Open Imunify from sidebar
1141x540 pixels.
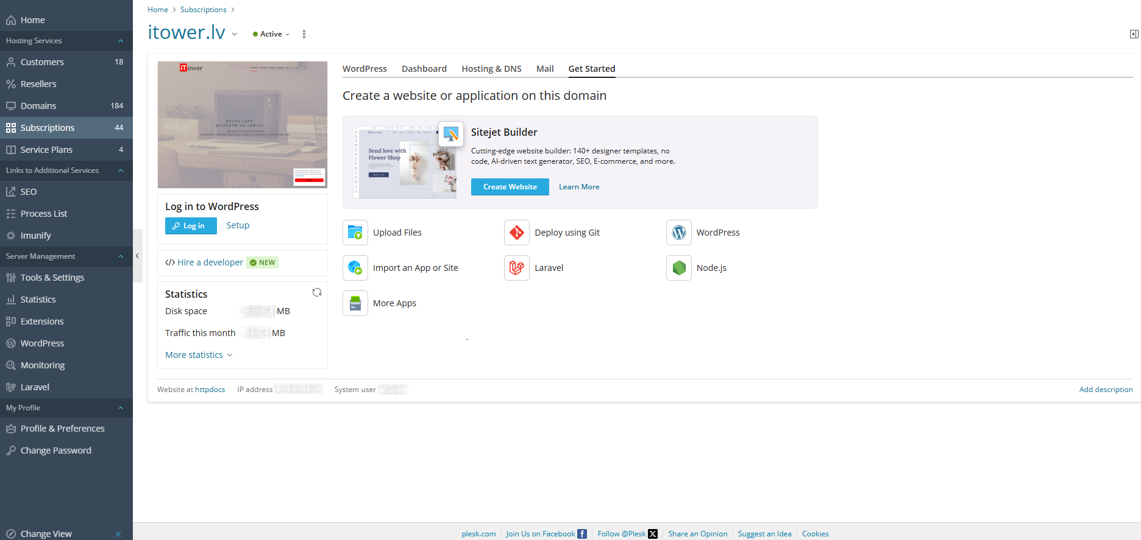(66, 236)
